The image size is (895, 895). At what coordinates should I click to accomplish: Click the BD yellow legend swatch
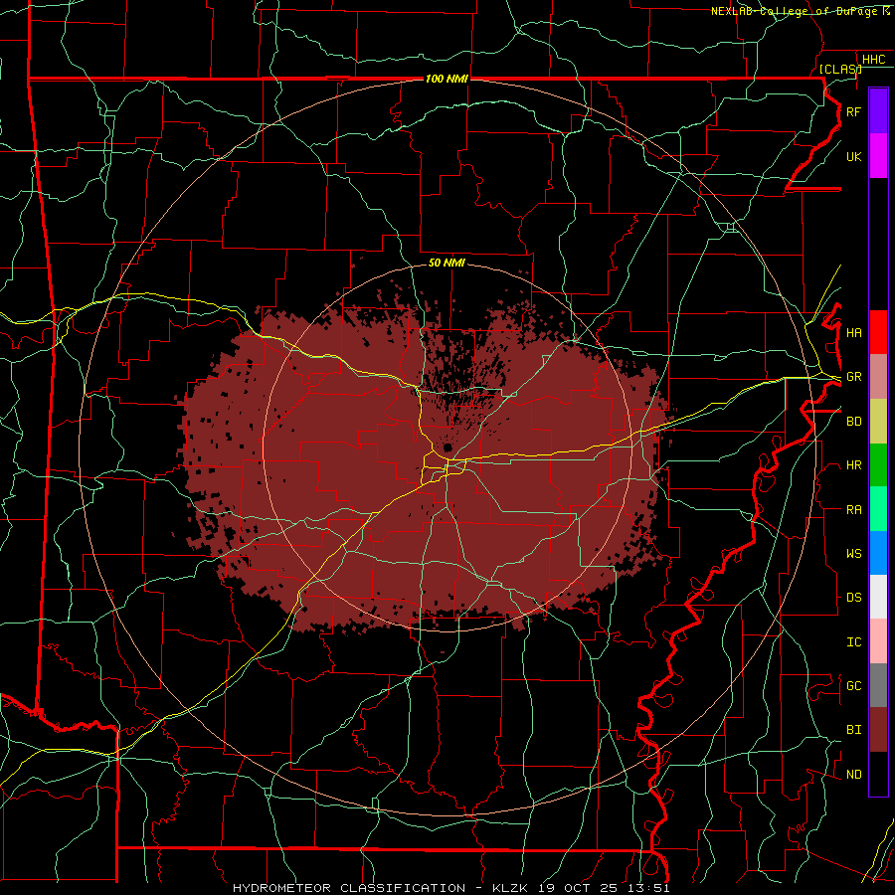pos(878,422)
